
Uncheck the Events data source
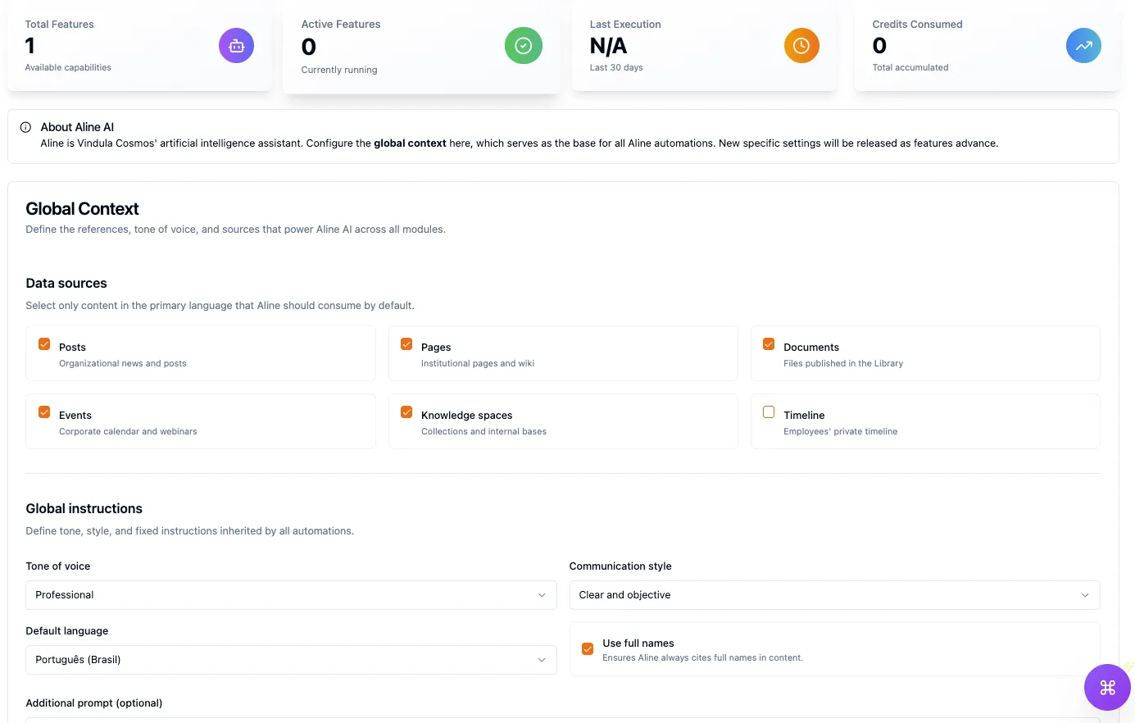[43, 412]
